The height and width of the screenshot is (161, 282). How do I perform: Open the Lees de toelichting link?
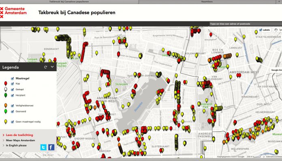tap(19, 135)
